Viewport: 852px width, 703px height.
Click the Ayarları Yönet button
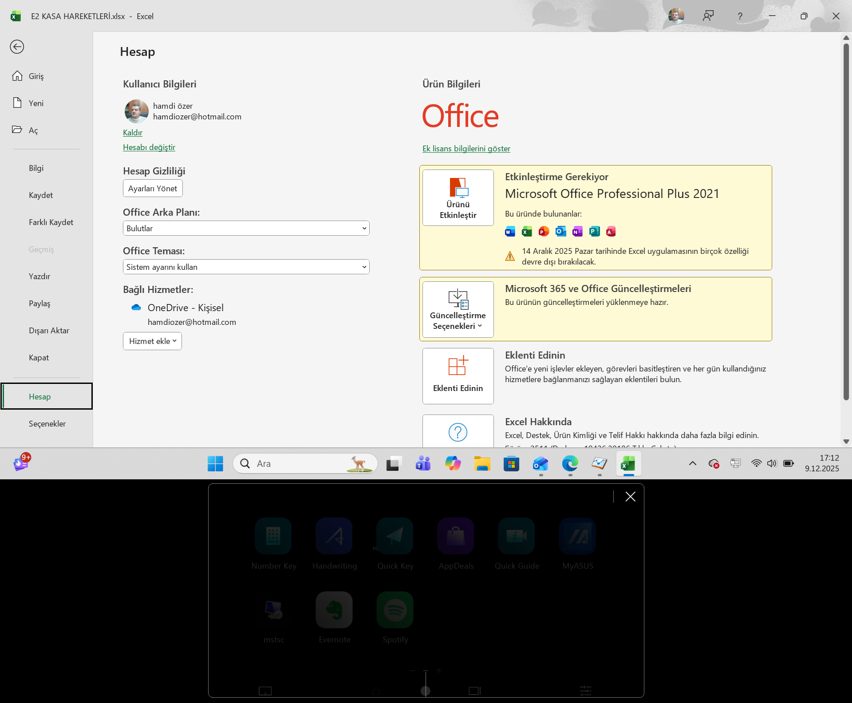[x=153, y=188]
